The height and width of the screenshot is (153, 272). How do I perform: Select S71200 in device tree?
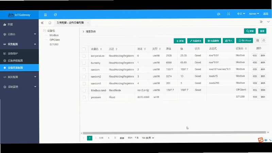[x=54, y=45]
